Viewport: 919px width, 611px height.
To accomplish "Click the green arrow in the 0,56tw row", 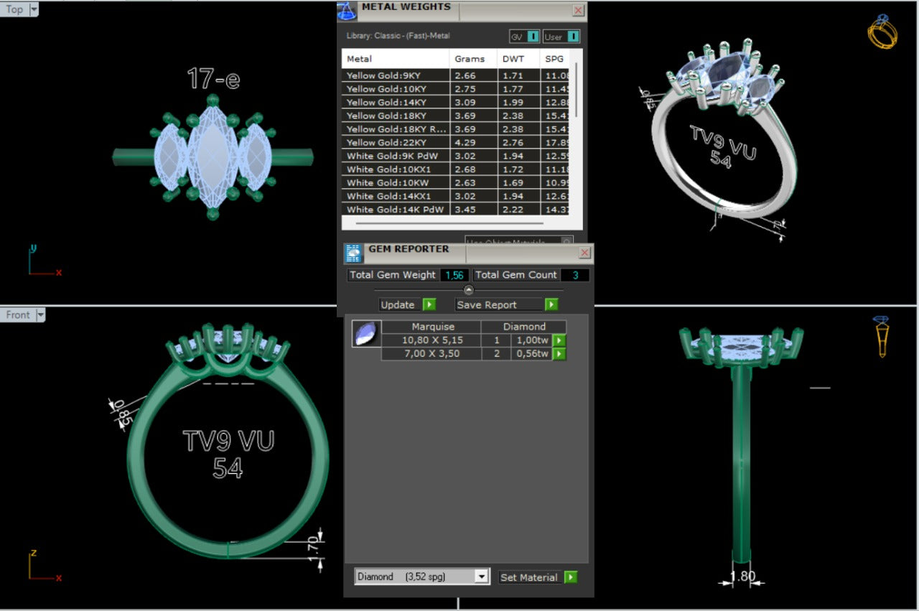I will coord(559,354).
